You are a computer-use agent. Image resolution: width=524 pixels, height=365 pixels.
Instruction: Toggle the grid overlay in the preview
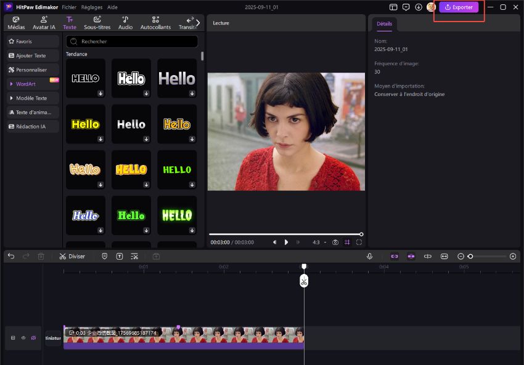348,242
